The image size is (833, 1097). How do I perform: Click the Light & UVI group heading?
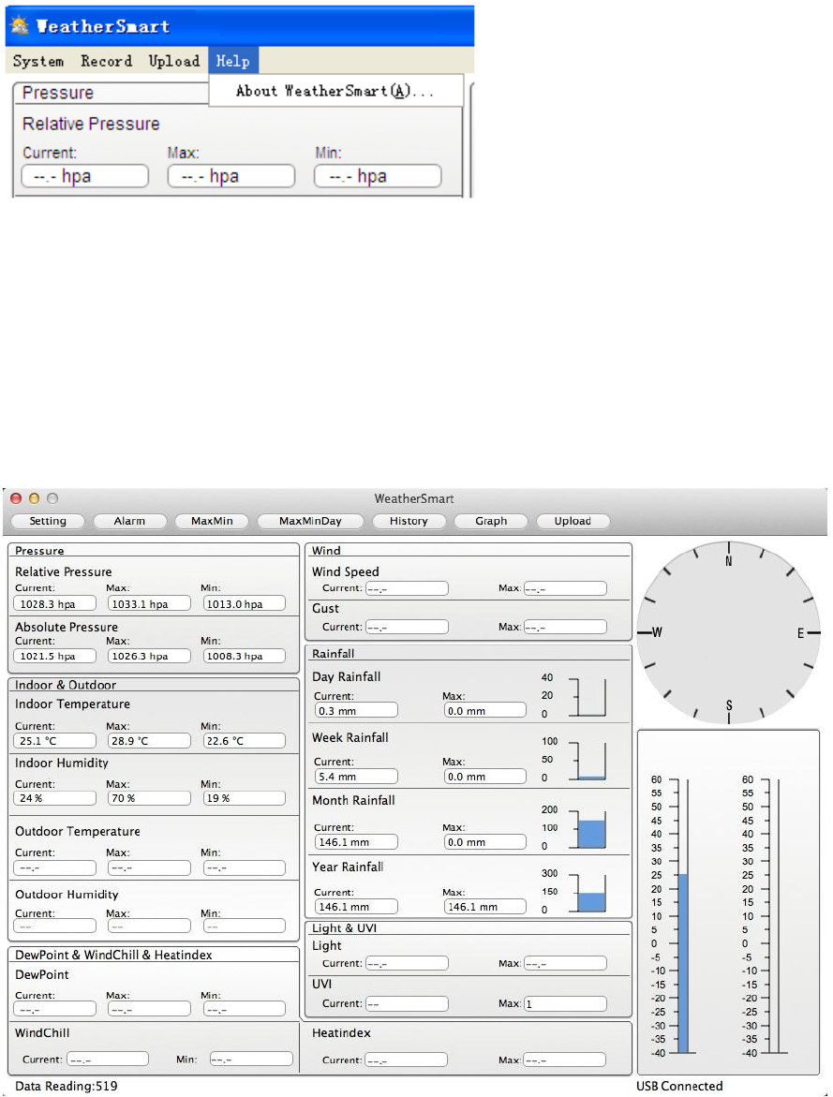345,928
